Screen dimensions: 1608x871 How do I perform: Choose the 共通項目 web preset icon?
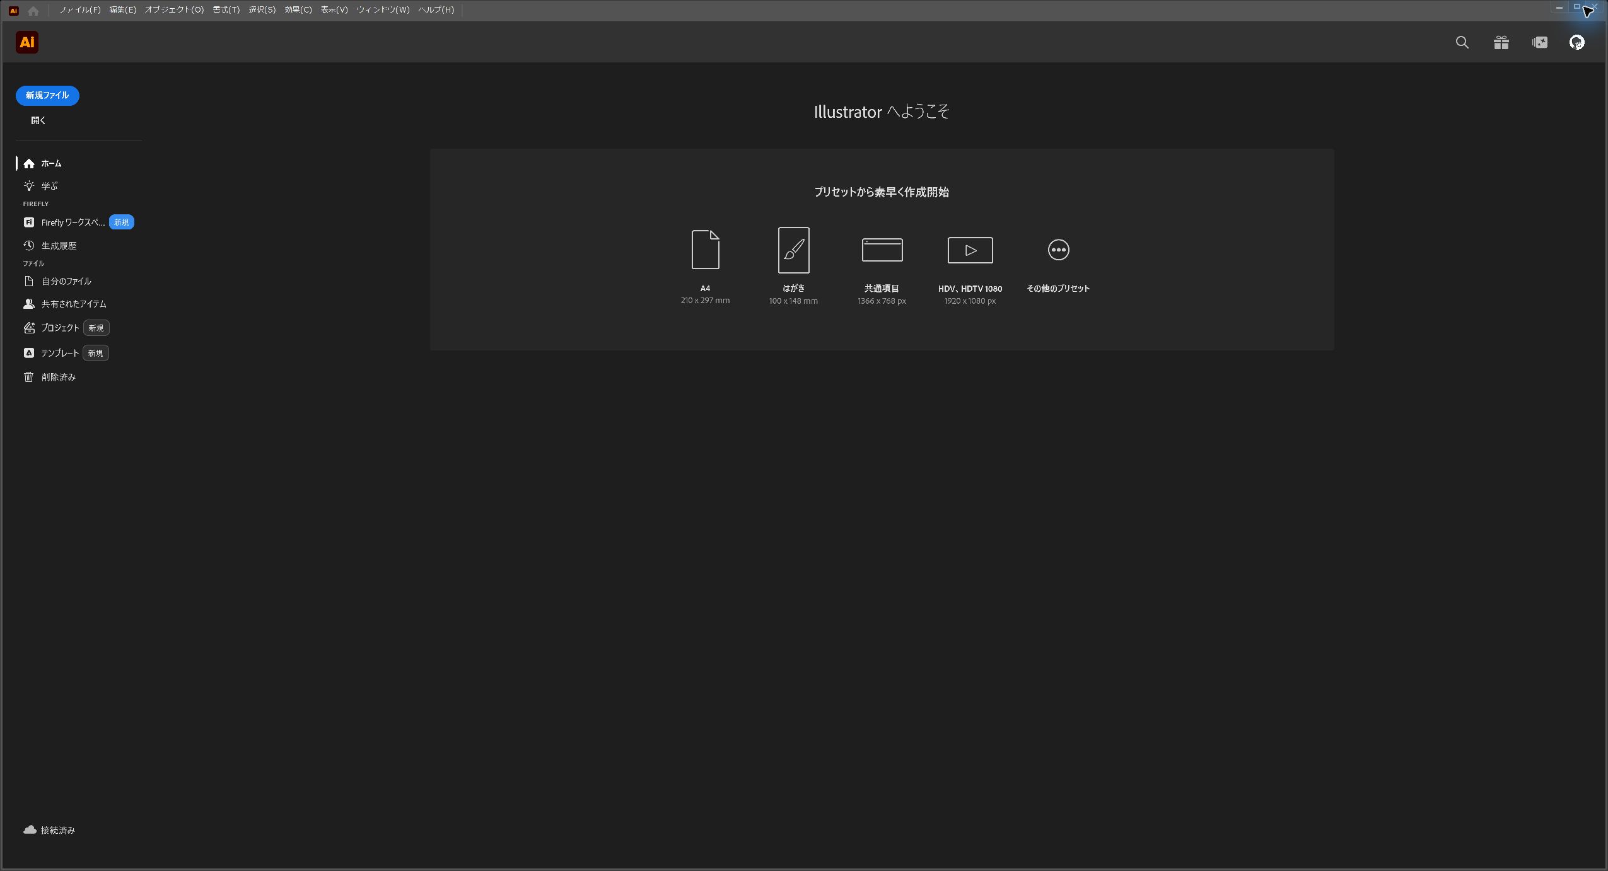882,250
